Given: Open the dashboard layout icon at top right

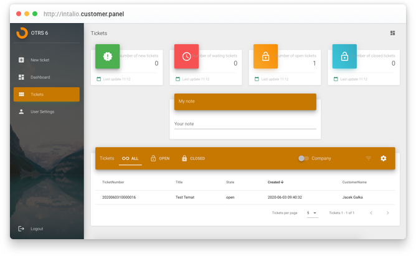Looking at the screenshot, I should (x=393, y=33).
